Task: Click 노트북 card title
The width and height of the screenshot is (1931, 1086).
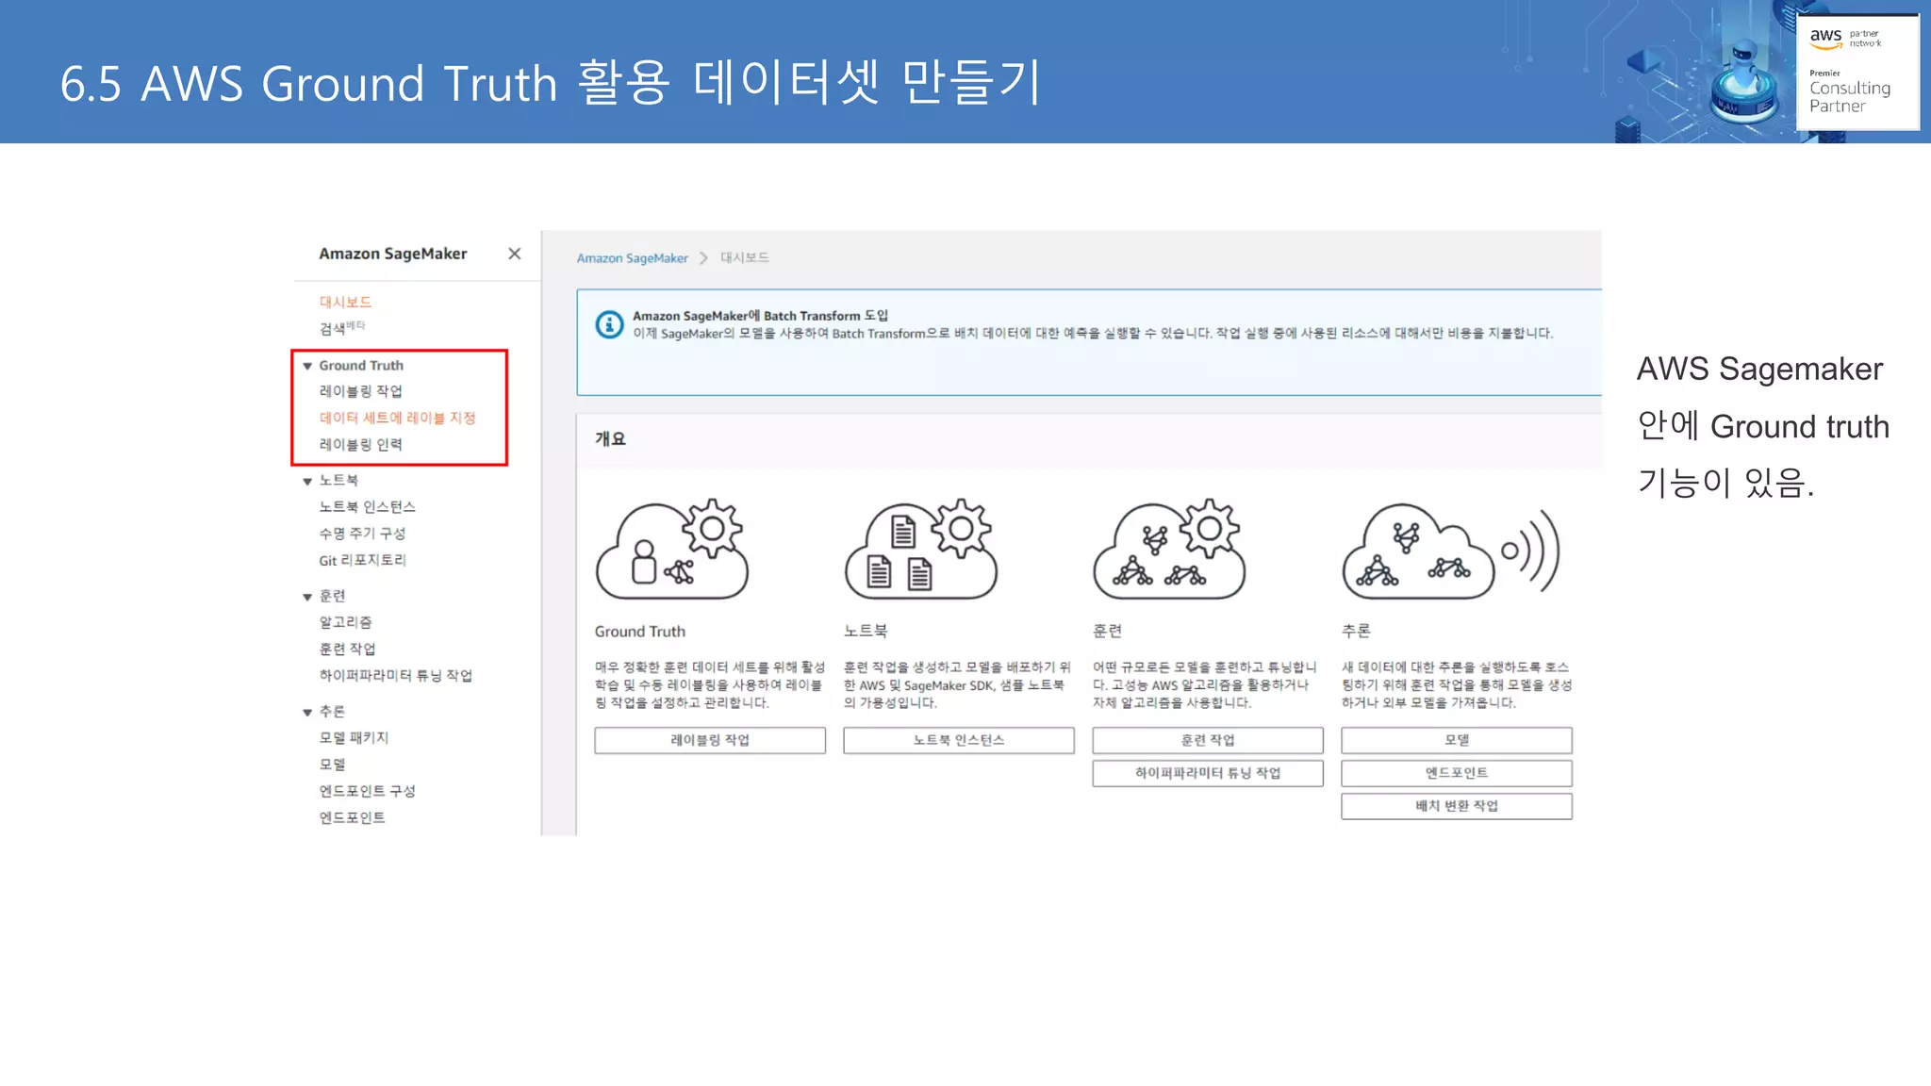Action: [x=866, y=631]
